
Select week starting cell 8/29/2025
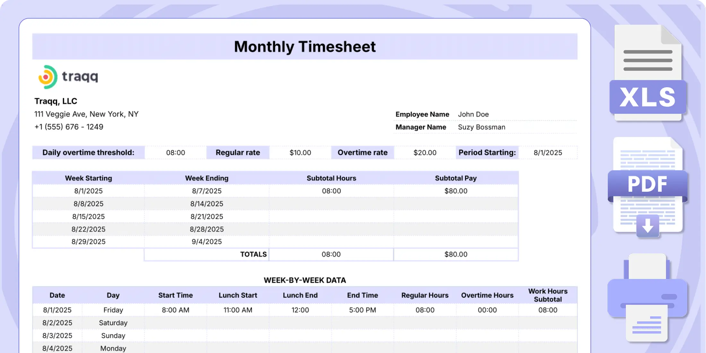tap(89, 242)
